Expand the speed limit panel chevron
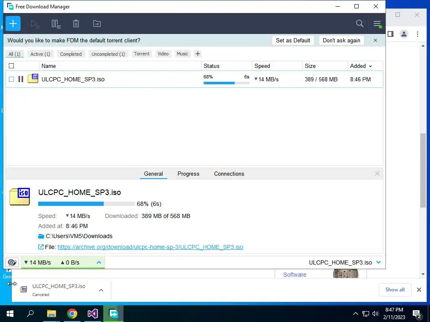Image resolution: width=430 pixels, height=322 pixels. pos(99,262)
